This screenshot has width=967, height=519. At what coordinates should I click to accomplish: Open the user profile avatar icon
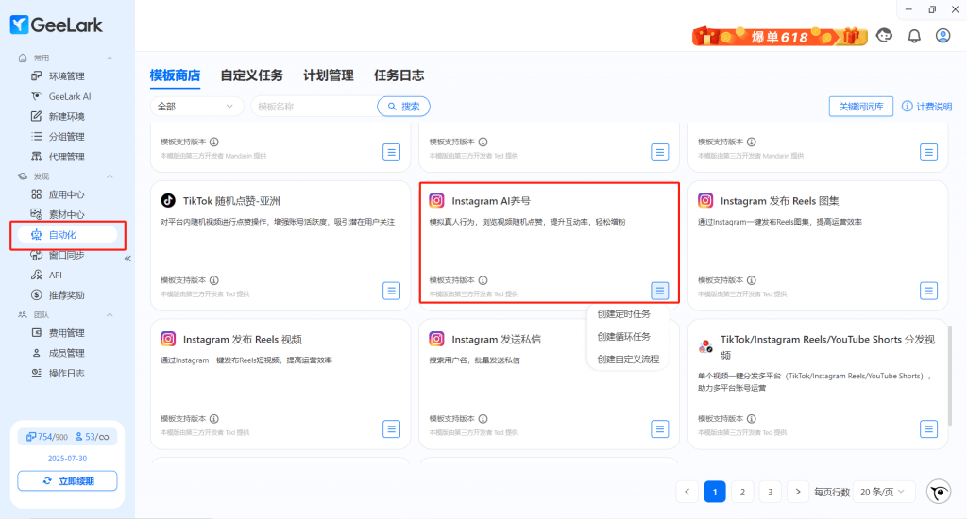942,36
